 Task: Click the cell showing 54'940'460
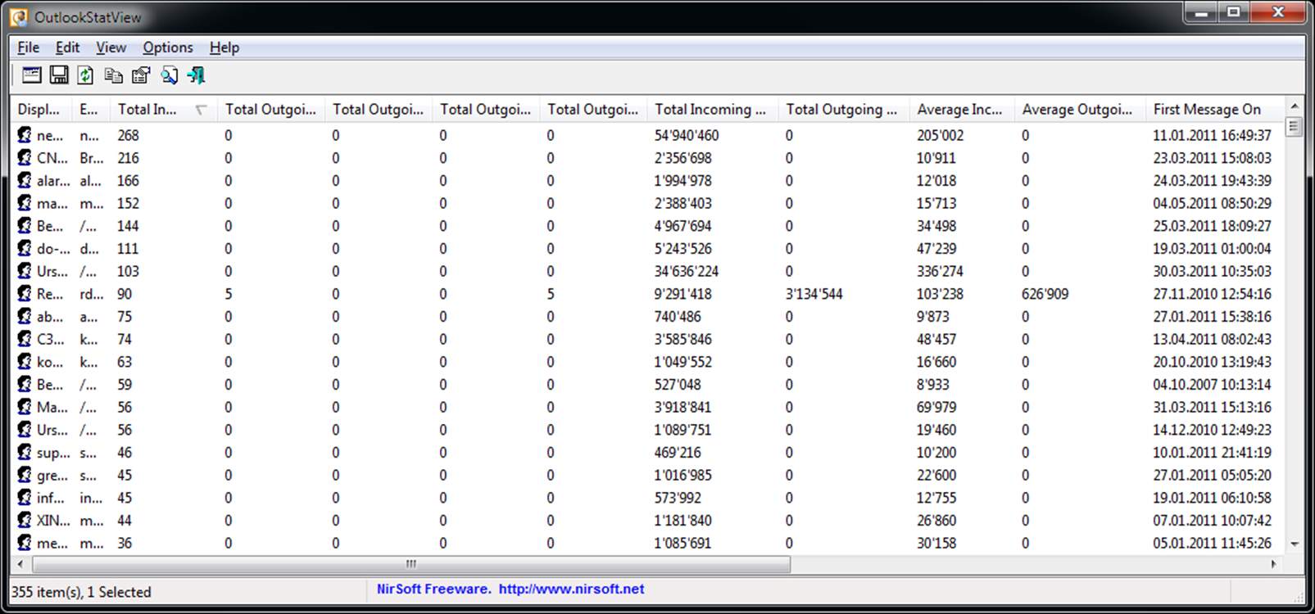coord(687,135)
